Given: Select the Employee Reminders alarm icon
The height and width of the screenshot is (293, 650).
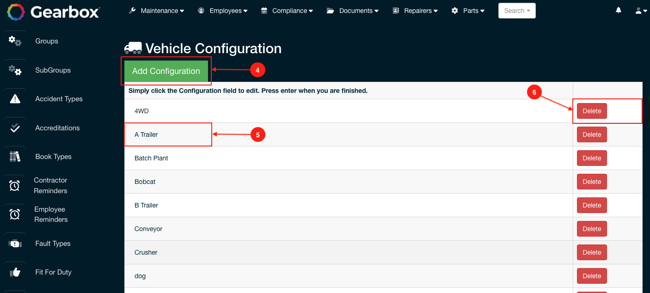Looking at the screenshot, I should 15,214.
